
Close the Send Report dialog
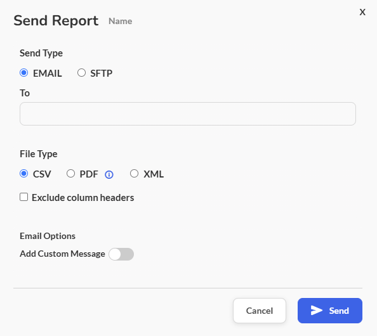[x=362, y=12]
